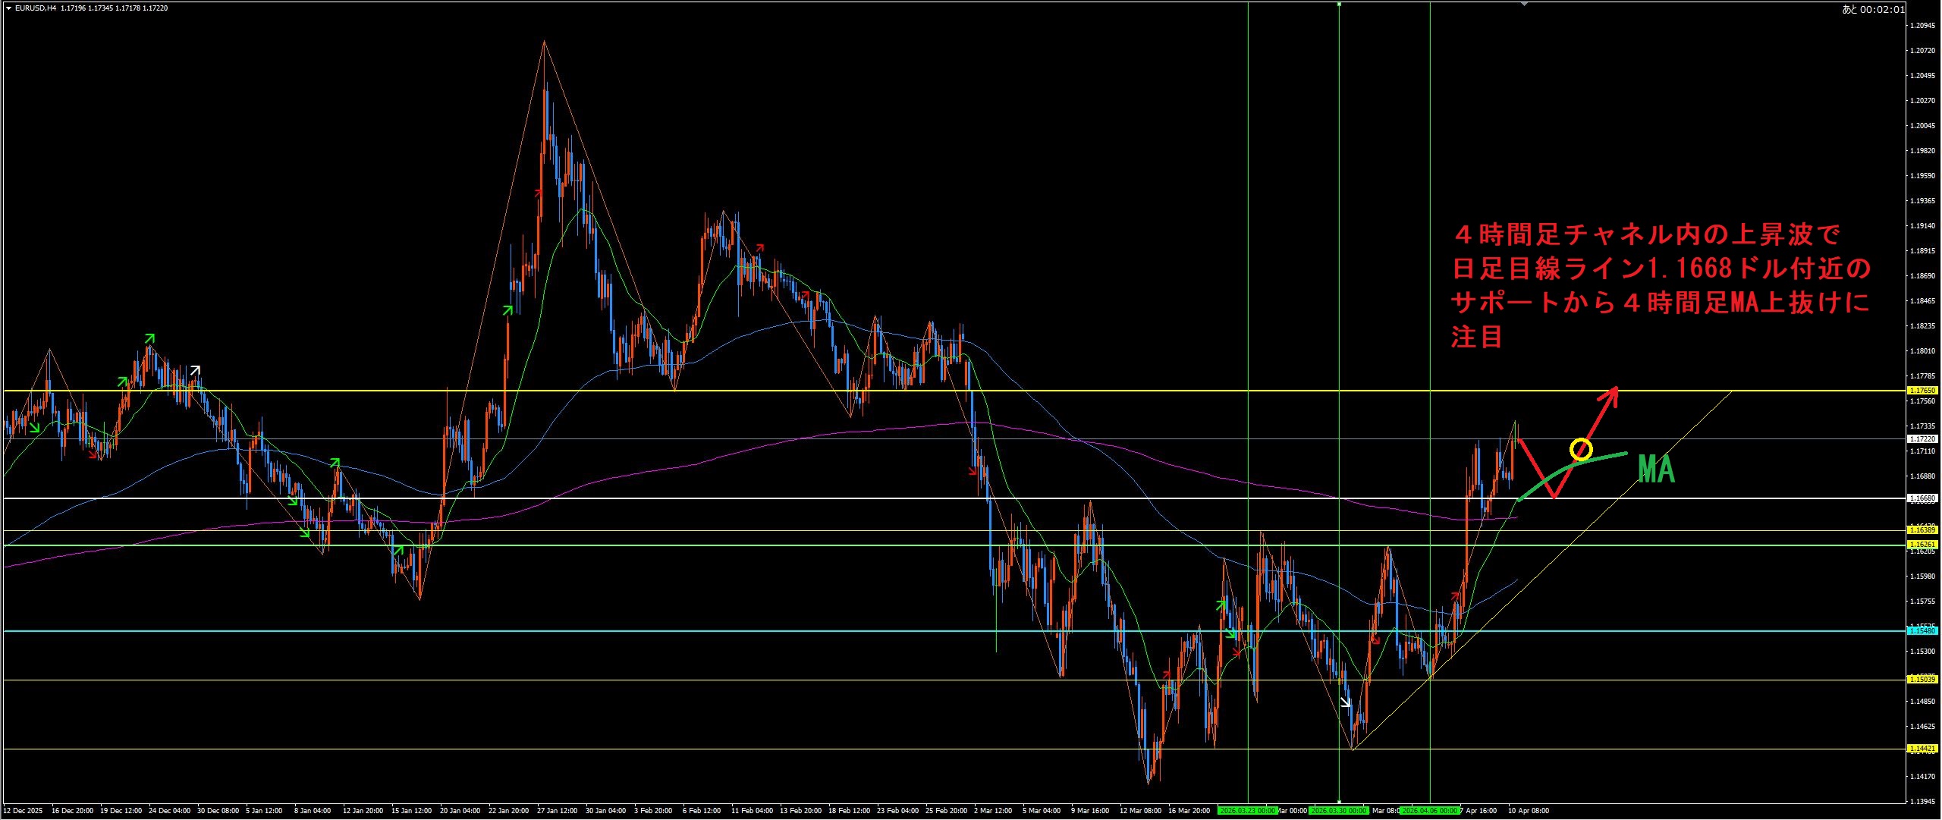Click the 1.15480 cyan price label
This screenshot has width=1942, height=820.
[x=1923, y=631]
